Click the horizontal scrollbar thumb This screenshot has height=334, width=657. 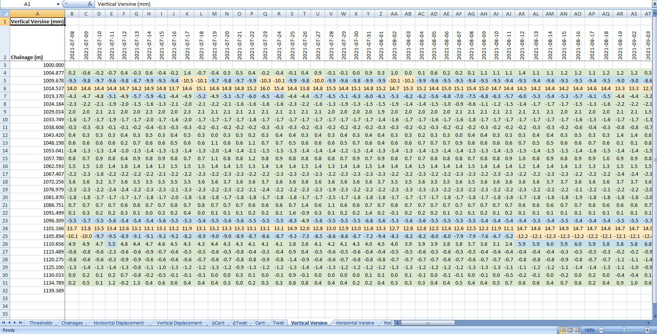[x=428, y=323]
